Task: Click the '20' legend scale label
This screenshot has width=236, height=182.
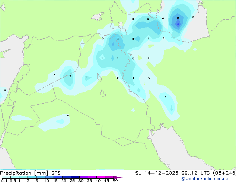Action: coord(64,181)
